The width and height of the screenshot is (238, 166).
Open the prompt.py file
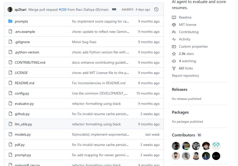pyautogui.click(x=23, y=155)
